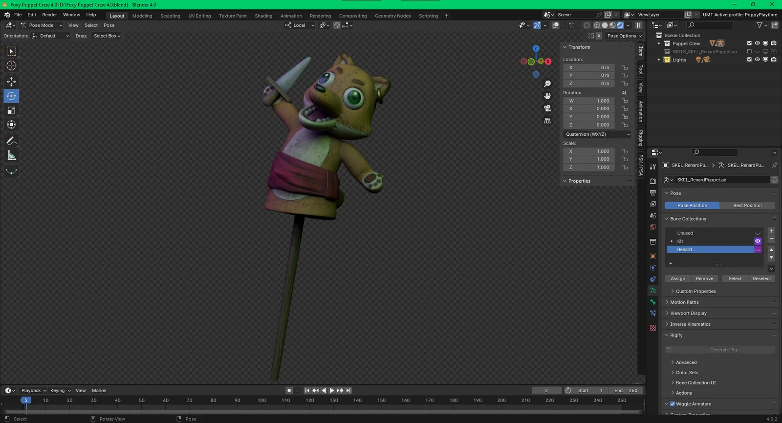
Task: Toggle camera view in viewport
Action: (x=547, y=108)
